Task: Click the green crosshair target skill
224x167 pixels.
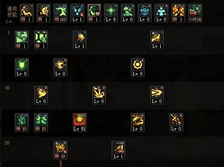Action: click(111, 10)
